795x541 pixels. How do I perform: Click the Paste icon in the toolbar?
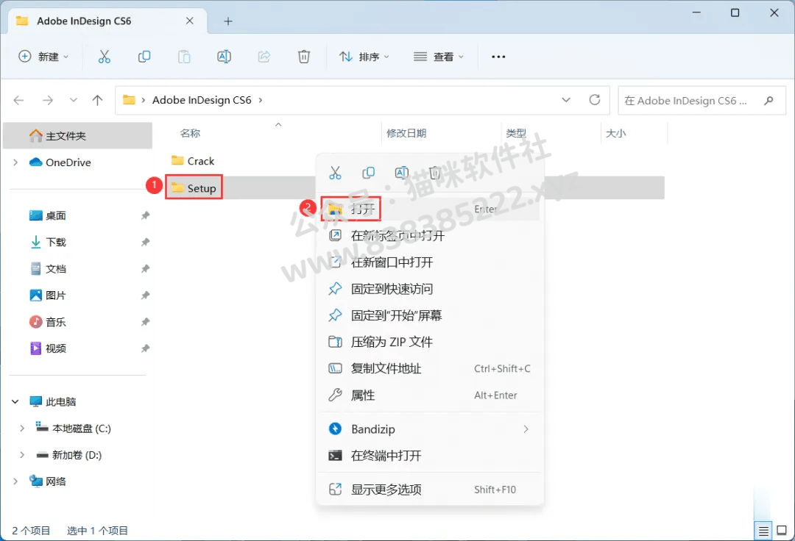[x=184, y=57]
